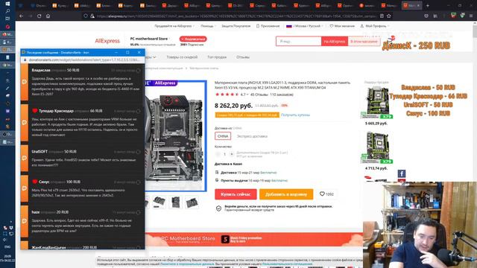Image resolution: width=477 pixels, height=268 pixels.
Task: Open Мои желания link
Action: coord(342,26)
